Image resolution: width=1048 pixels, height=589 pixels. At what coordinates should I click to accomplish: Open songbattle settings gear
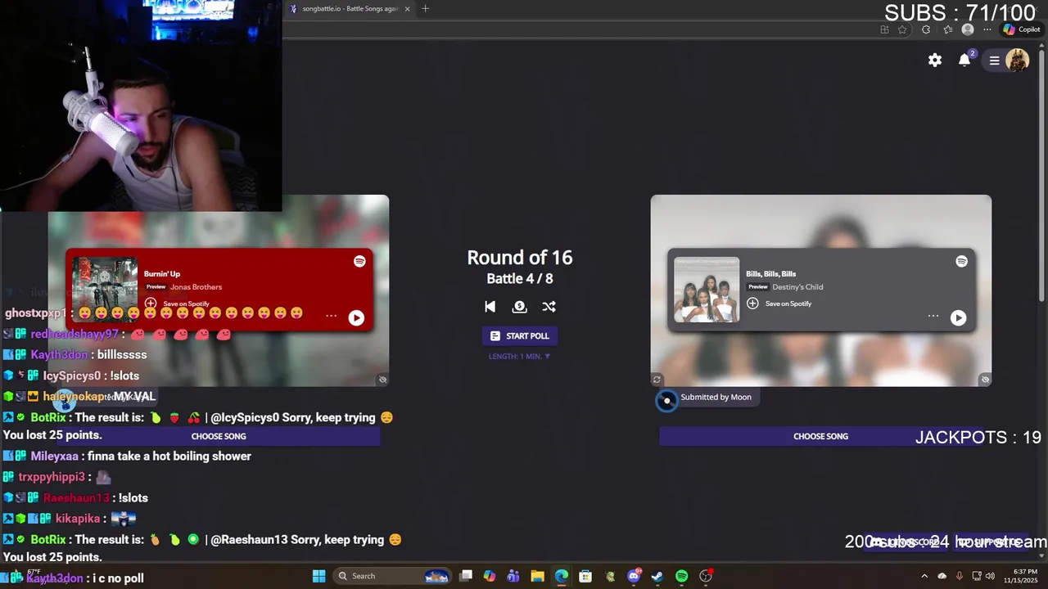point(935,60)
